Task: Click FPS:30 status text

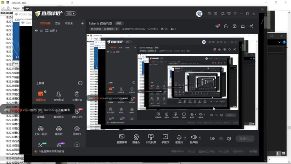Action: pyautogui.click(x=191, y=152)
